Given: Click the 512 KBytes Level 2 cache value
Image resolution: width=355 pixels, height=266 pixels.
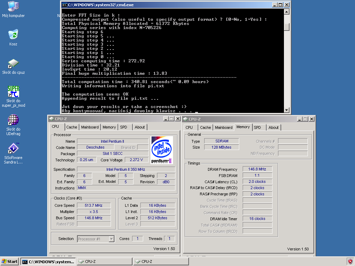Looking at the screenshot, I should pyautogui.click(x=158, y=218).
